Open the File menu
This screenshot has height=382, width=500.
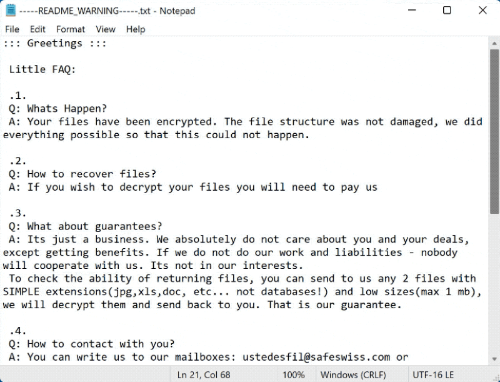tap(12, 29)
